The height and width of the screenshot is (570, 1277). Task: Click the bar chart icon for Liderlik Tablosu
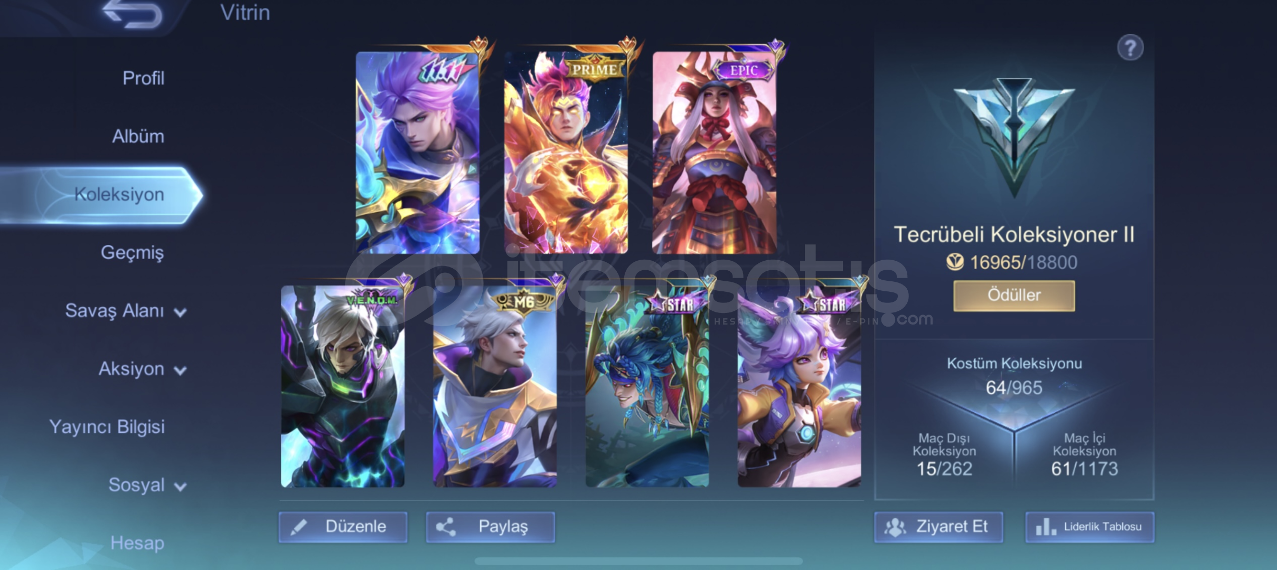pos(1046,527)
